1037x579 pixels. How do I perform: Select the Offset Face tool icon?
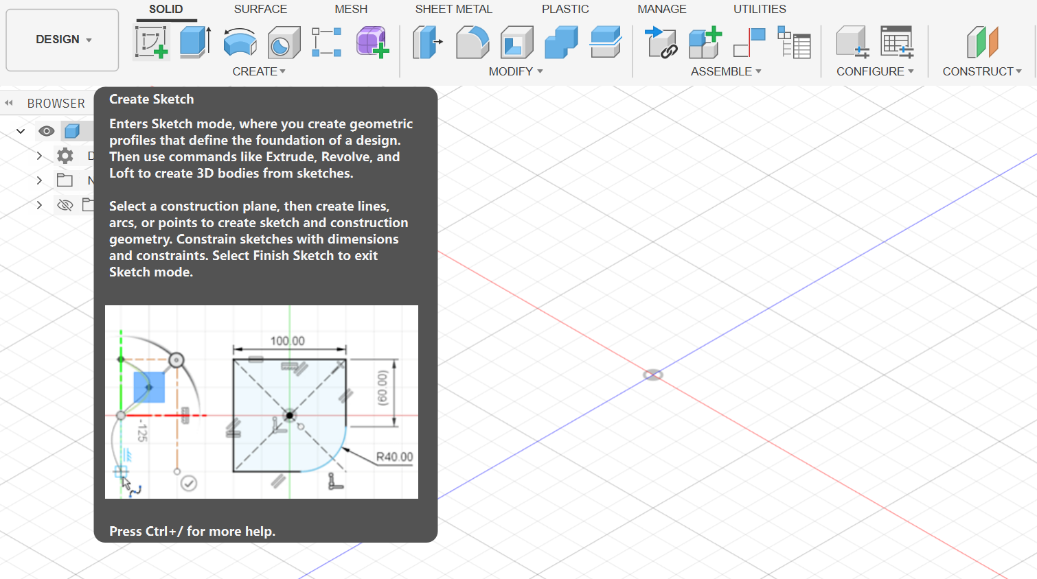(606, 42)
